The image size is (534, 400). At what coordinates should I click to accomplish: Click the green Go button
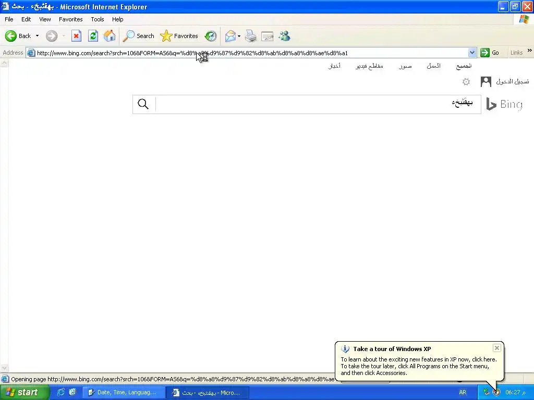click(490, 53)
